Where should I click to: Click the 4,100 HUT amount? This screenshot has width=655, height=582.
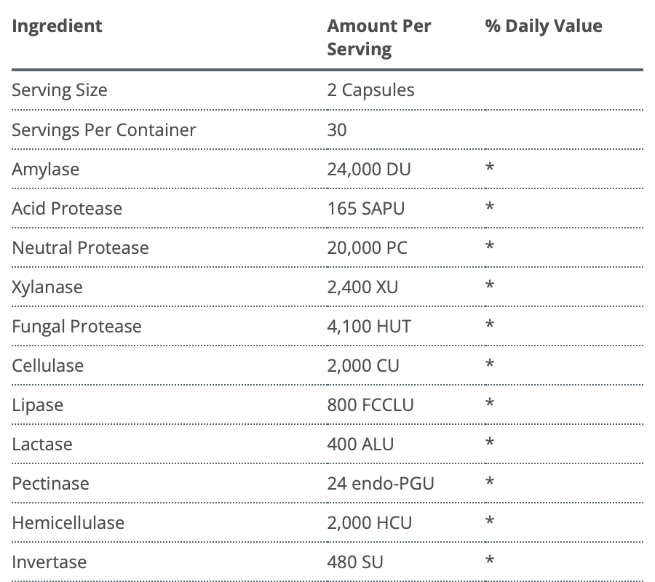(x=369, y=326)
